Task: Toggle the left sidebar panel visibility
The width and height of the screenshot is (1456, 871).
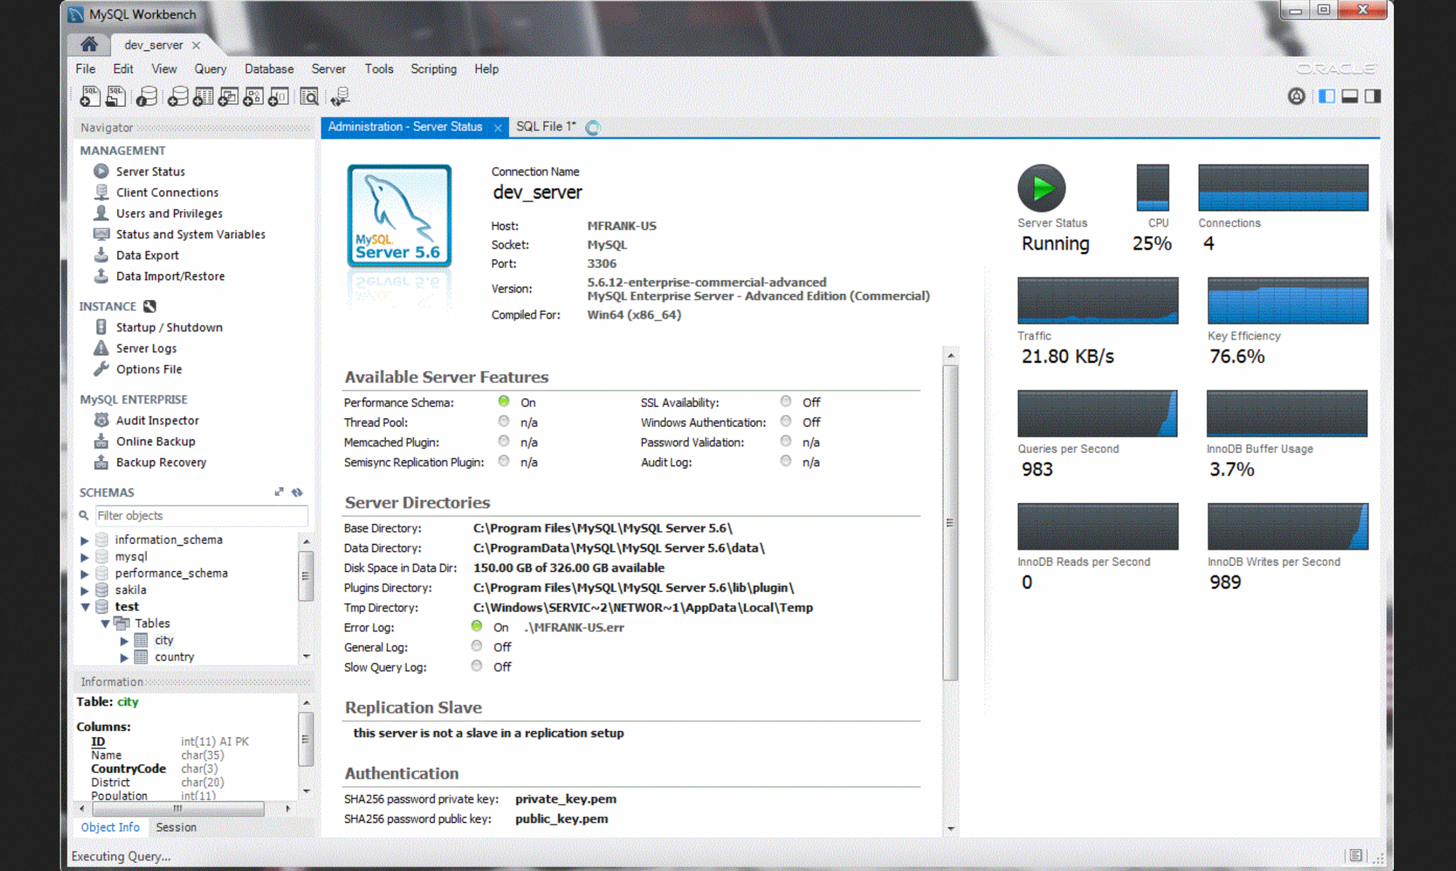Action: click(1326, 96)
